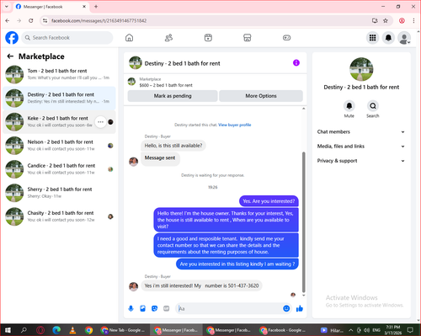
Task: Open conversation info purple icon
Action: click(x=296, y=63)
